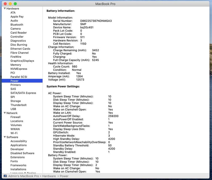This screenshot has height=180, width=212.
Task: Collapse the Hardware section triangle
Action: coord(5,8)
